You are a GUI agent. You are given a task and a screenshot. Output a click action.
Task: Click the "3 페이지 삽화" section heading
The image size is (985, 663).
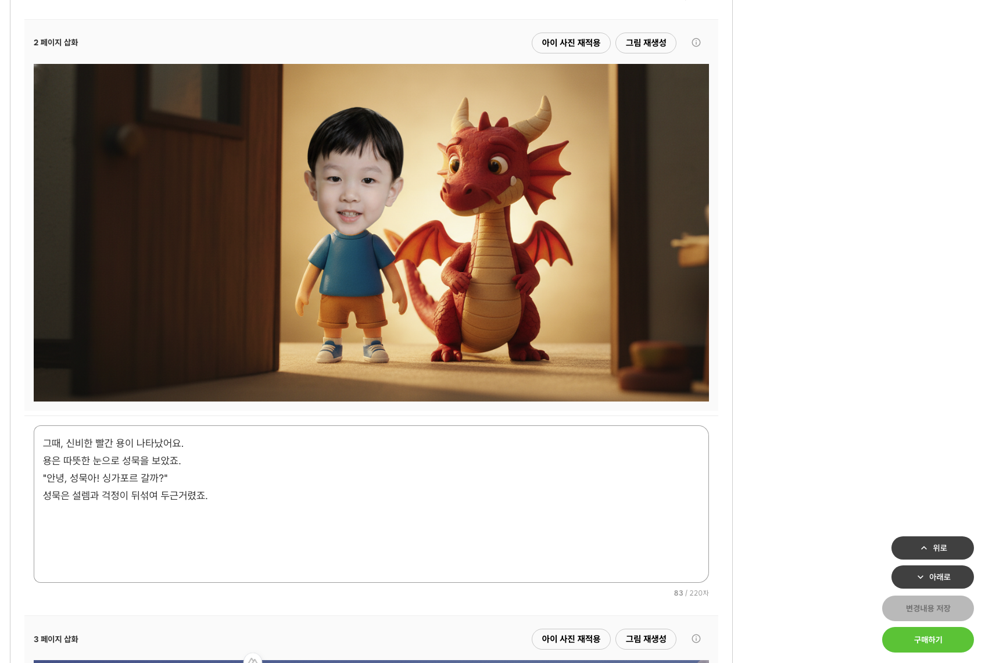coord(56,639)
